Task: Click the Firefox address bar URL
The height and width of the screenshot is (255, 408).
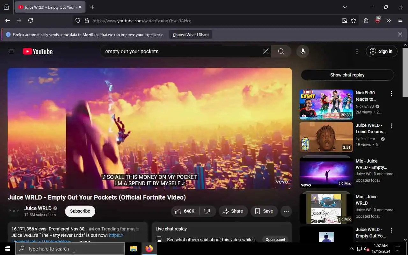Action: point(142,21)
